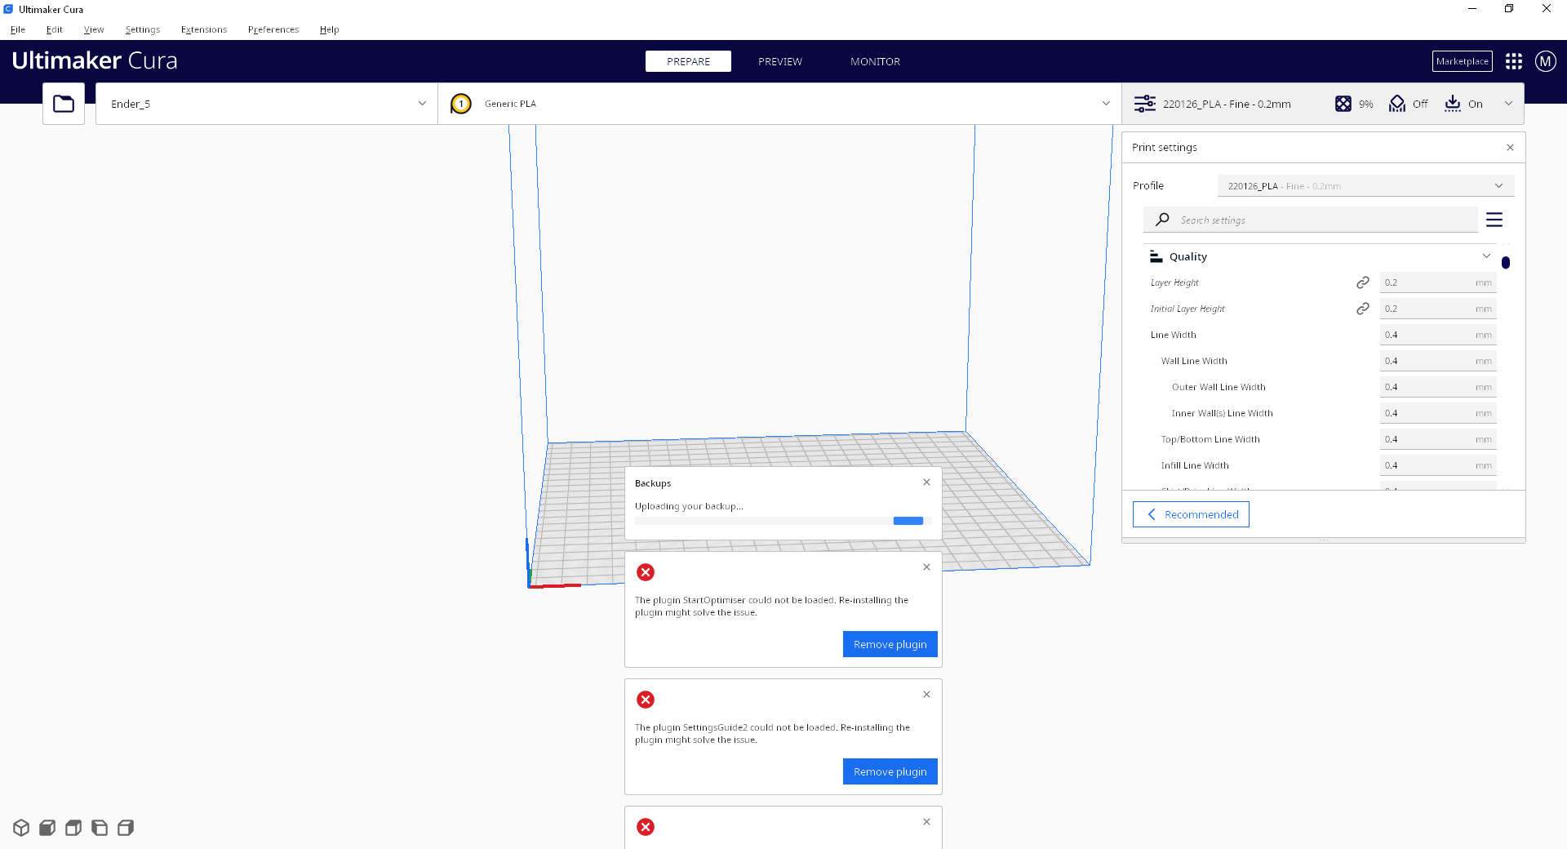Click adhesion On icon

[x=1453, y=104]
